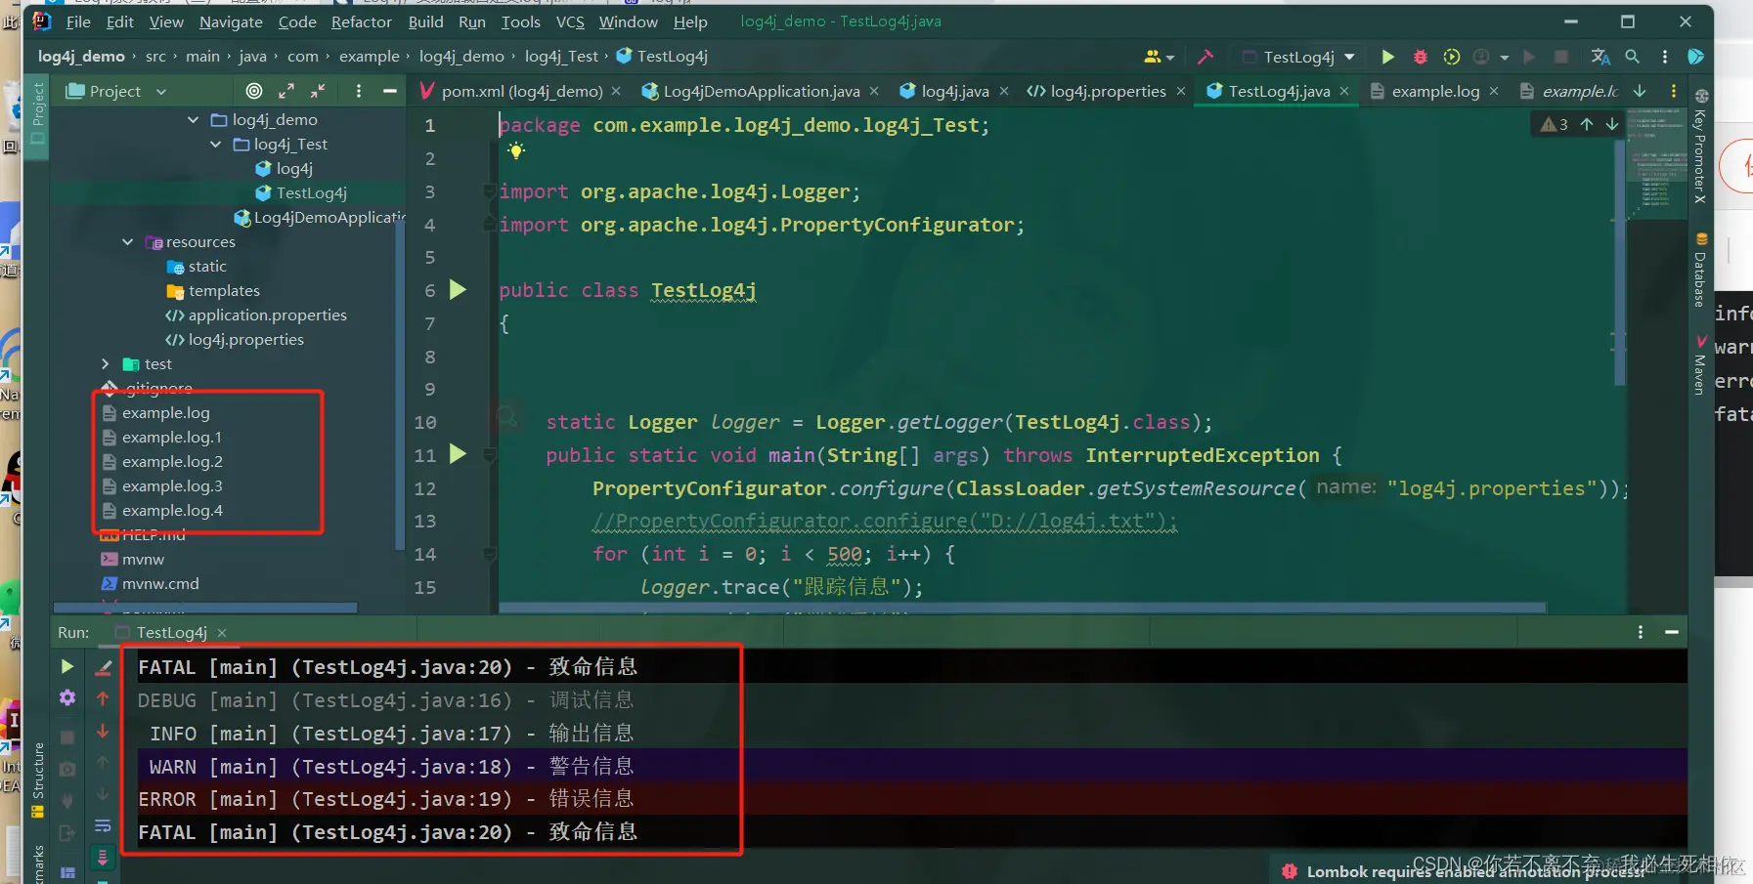
Task: Open Project panel options menu
Action: click(359, 91)
